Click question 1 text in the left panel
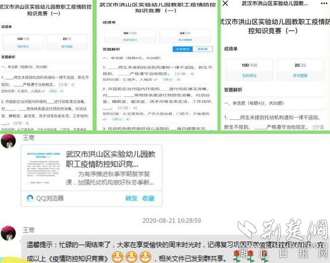The height and width of the screenshot is (263, 330). click(45, 81)
